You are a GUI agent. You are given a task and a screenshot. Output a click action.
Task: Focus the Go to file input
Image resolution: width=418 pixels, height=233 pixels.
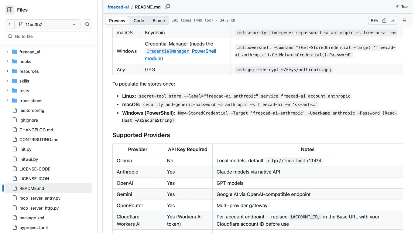click(x=49, y=36)
